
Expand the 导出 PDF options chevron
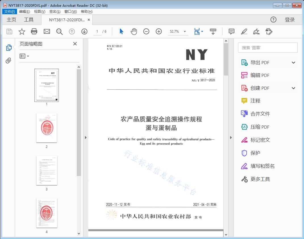point(293,62)
